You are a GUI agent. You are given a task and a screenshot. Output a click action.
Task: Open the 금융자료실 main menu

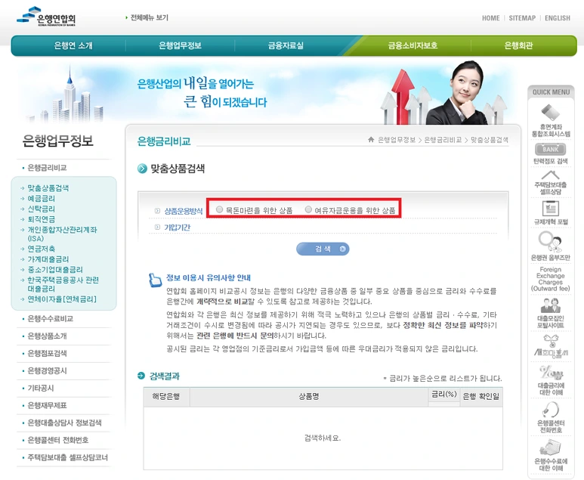point(286,45)
